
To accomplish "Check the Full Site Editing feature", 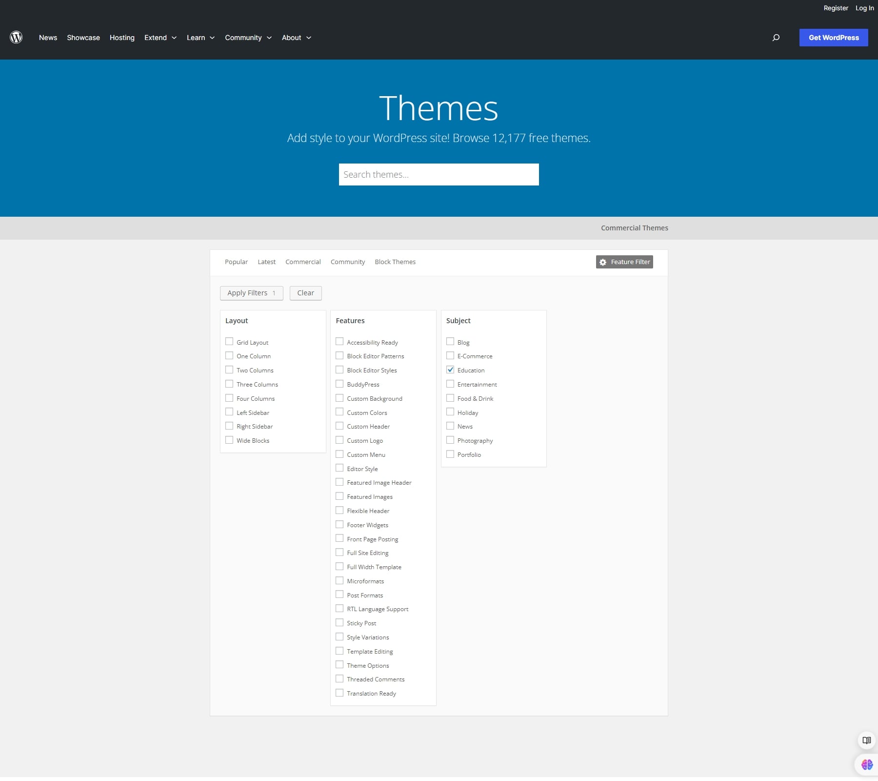I will point(340,552).
